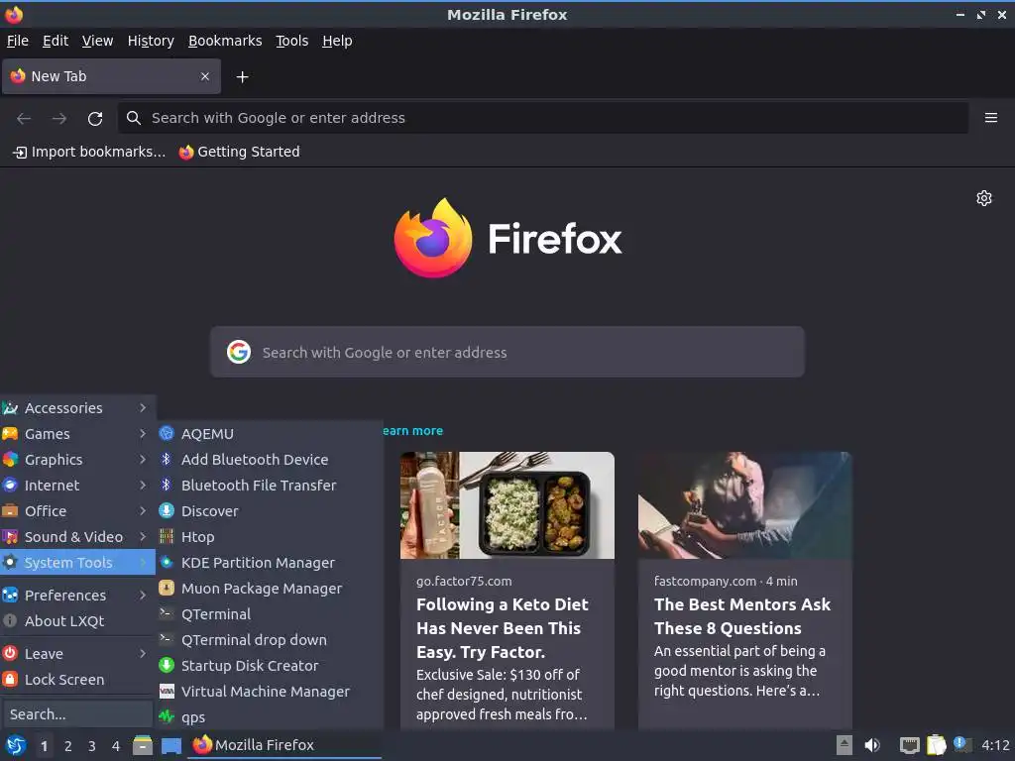The width and height of the screenshot is (1015, 761).
Task: Click the Add Bluetooth Device icon
Action: tap(167, 460)
